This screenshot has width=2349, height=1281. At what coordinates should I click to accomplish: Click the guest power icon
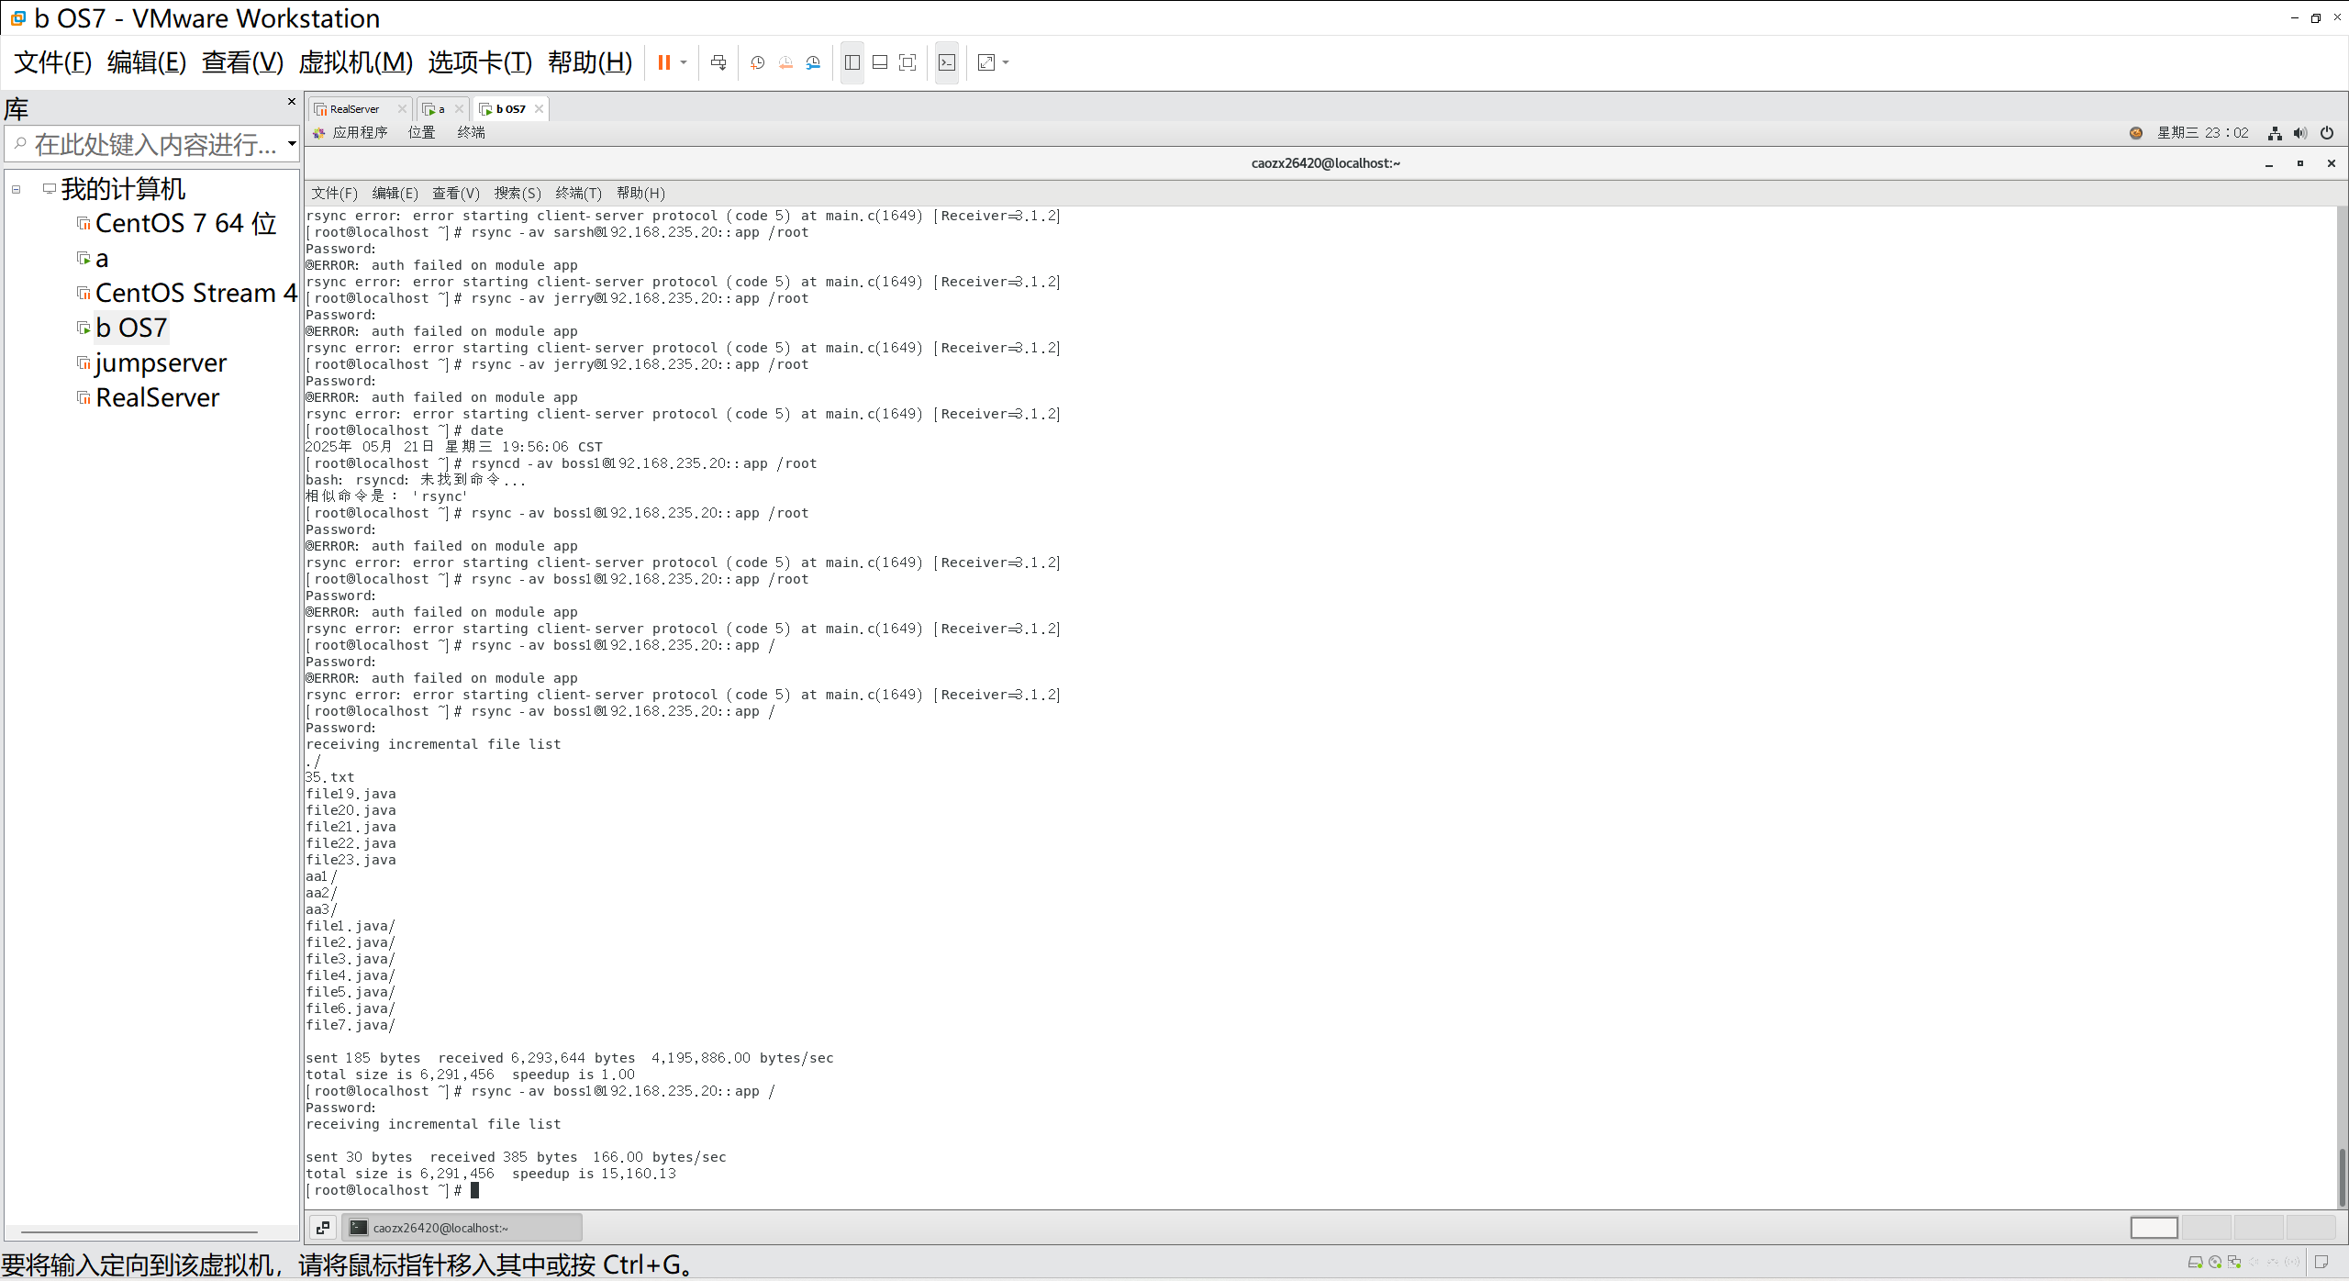point(2327,133)
